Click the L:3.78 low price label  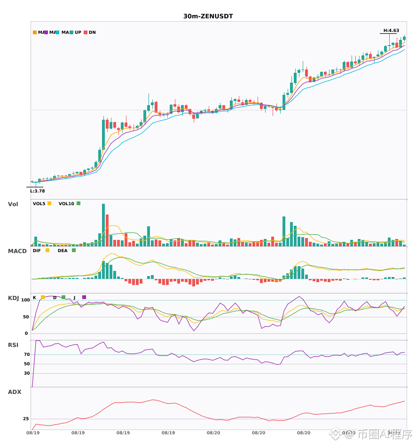[38, 191]
